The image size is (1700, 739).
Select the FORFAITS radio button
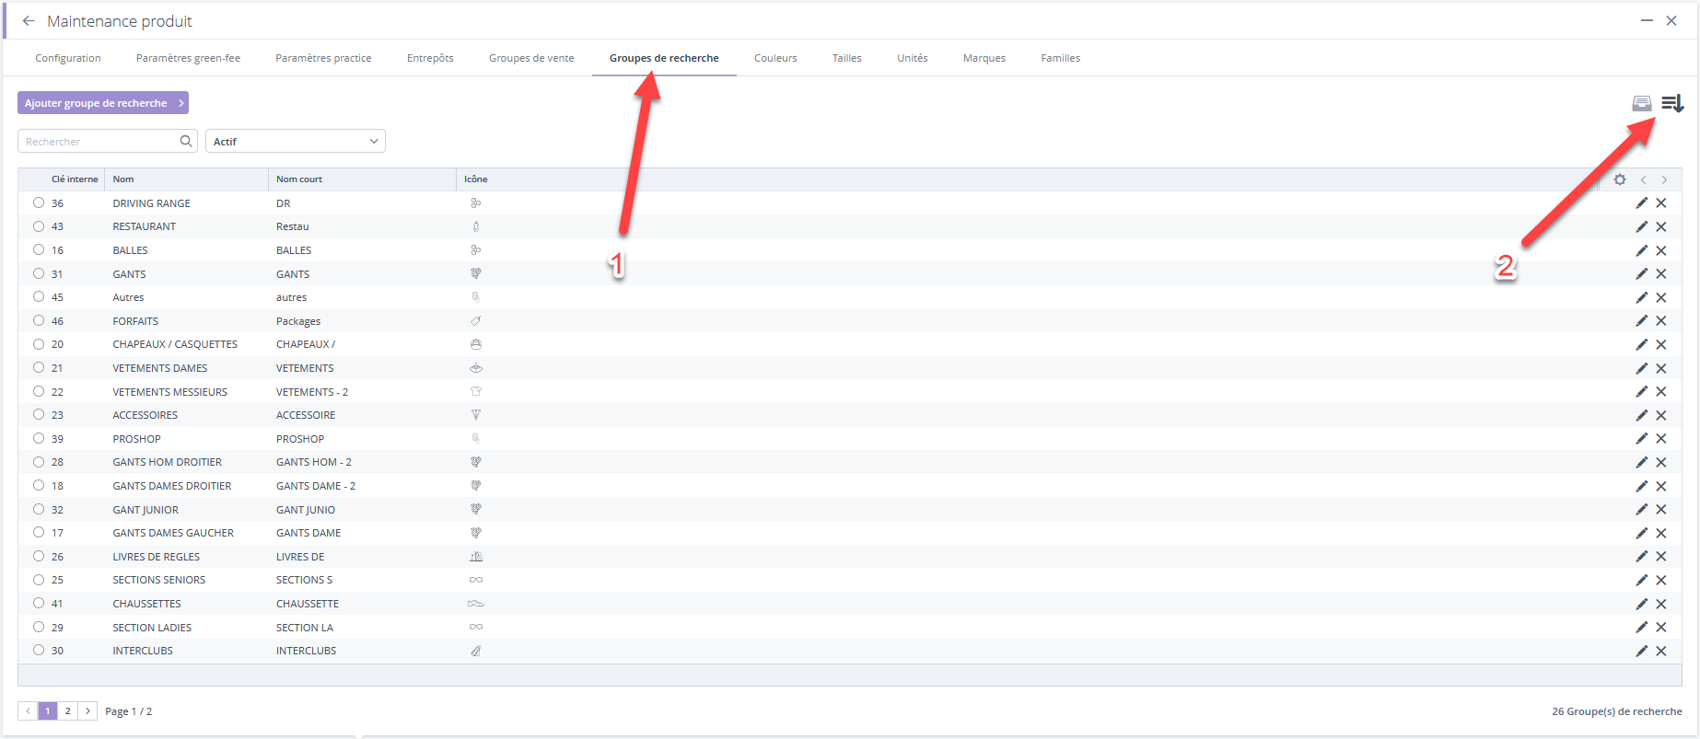(x=39, y=320)
